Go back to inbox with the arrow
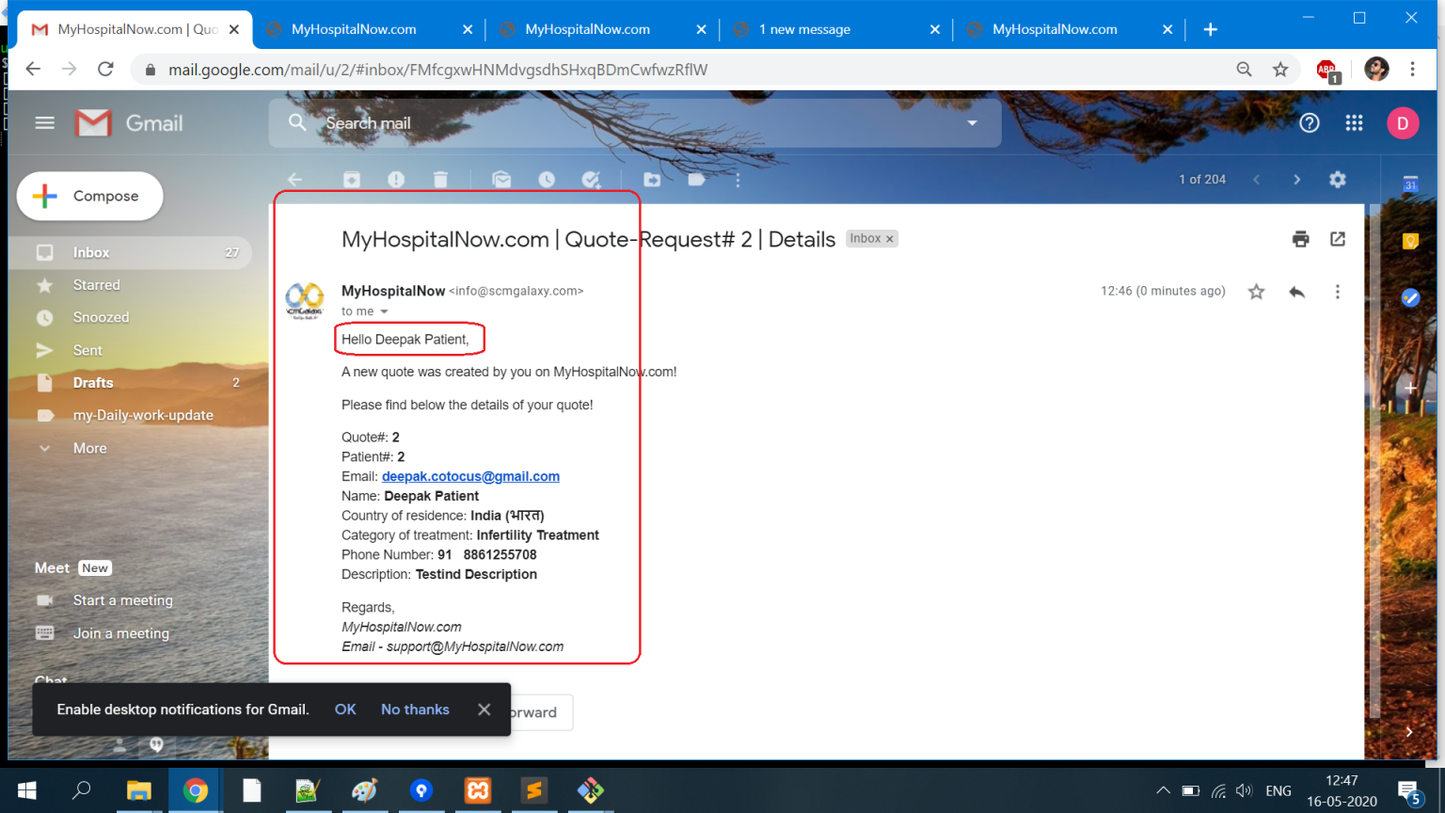 pos(295,180)
